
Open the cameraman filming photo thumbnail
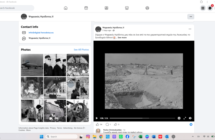click(x=78, y=88)
